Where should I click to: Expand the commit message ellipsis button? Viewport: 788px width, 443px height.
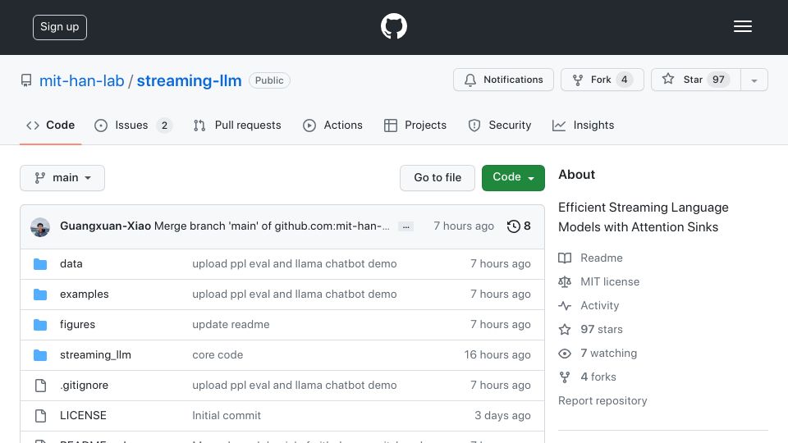(x=405, y=226)
